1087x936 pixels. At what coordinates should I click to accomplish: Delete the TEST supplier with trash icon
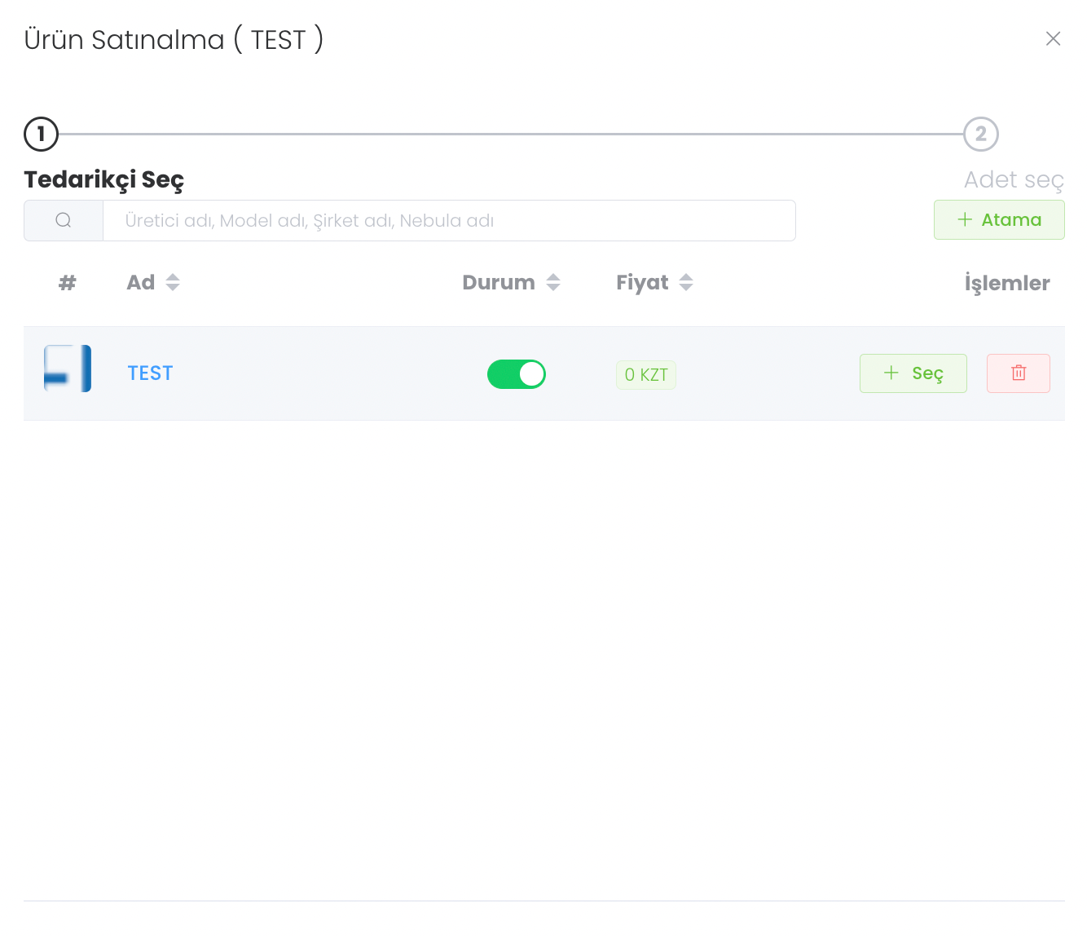click(1018, 373)
